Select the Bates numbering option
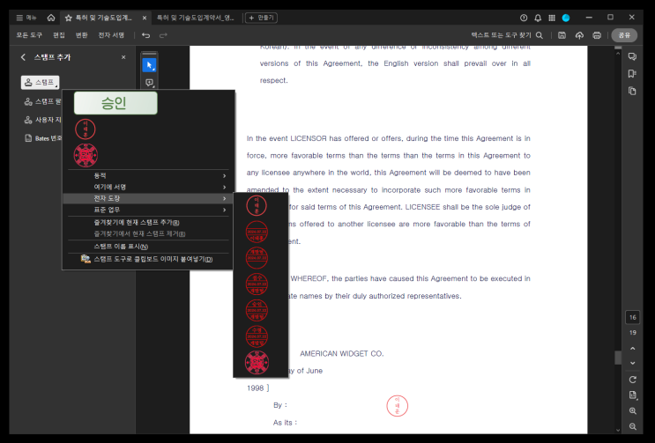This screenshot has height=443, width=655. coord(42,138)
